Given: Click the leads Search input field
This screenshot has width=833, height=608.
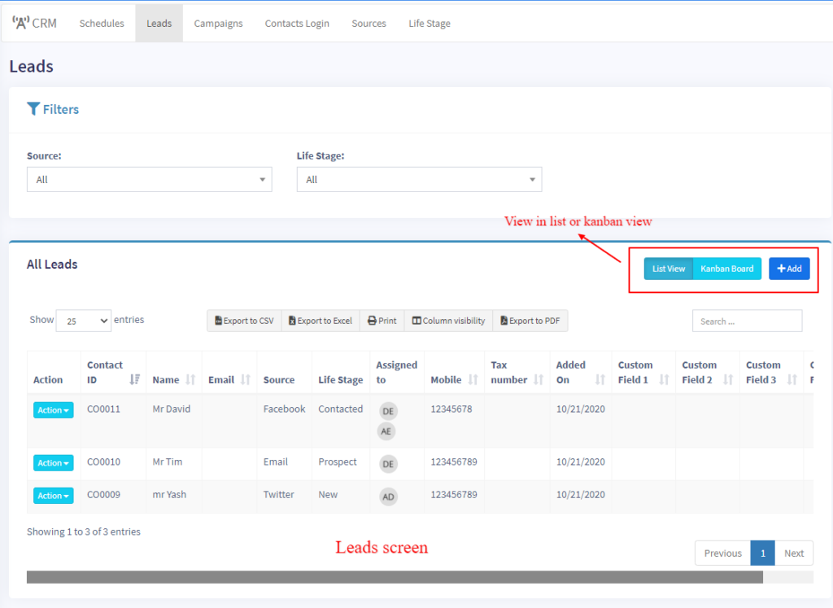Looking at the screenshot, I should click(x=747, y=321).
